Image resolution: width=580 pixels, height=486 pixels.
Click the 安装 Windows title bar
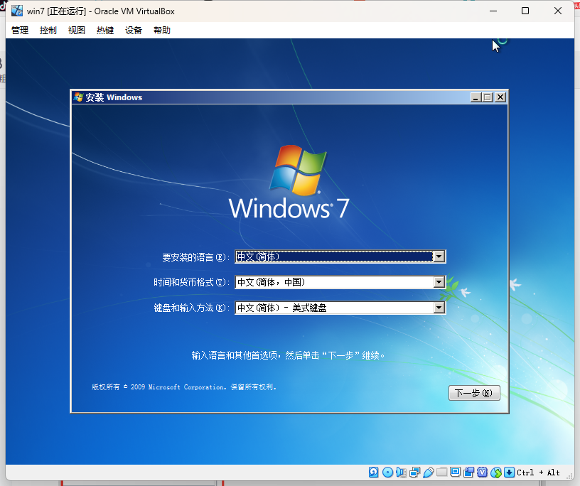pos(249,97)
